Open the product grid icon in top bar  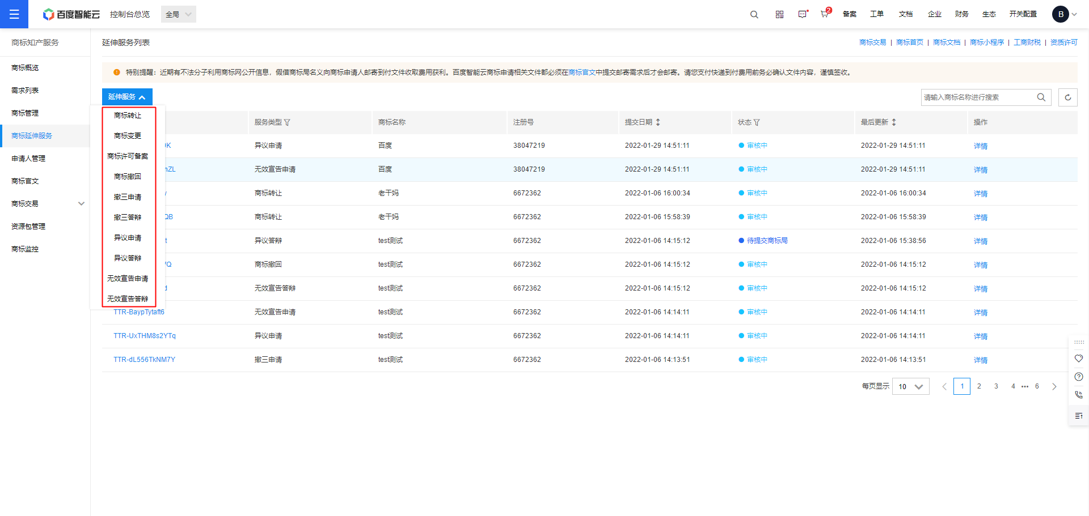click(779, 14)
